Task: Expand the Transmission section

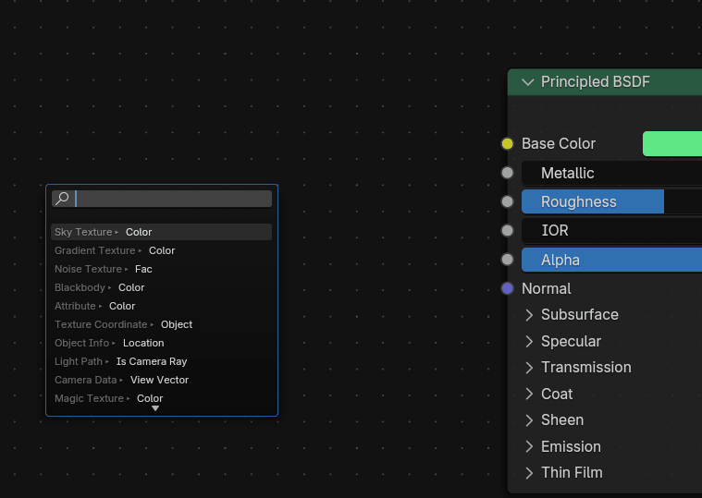Action: click(x=530, y=368)
